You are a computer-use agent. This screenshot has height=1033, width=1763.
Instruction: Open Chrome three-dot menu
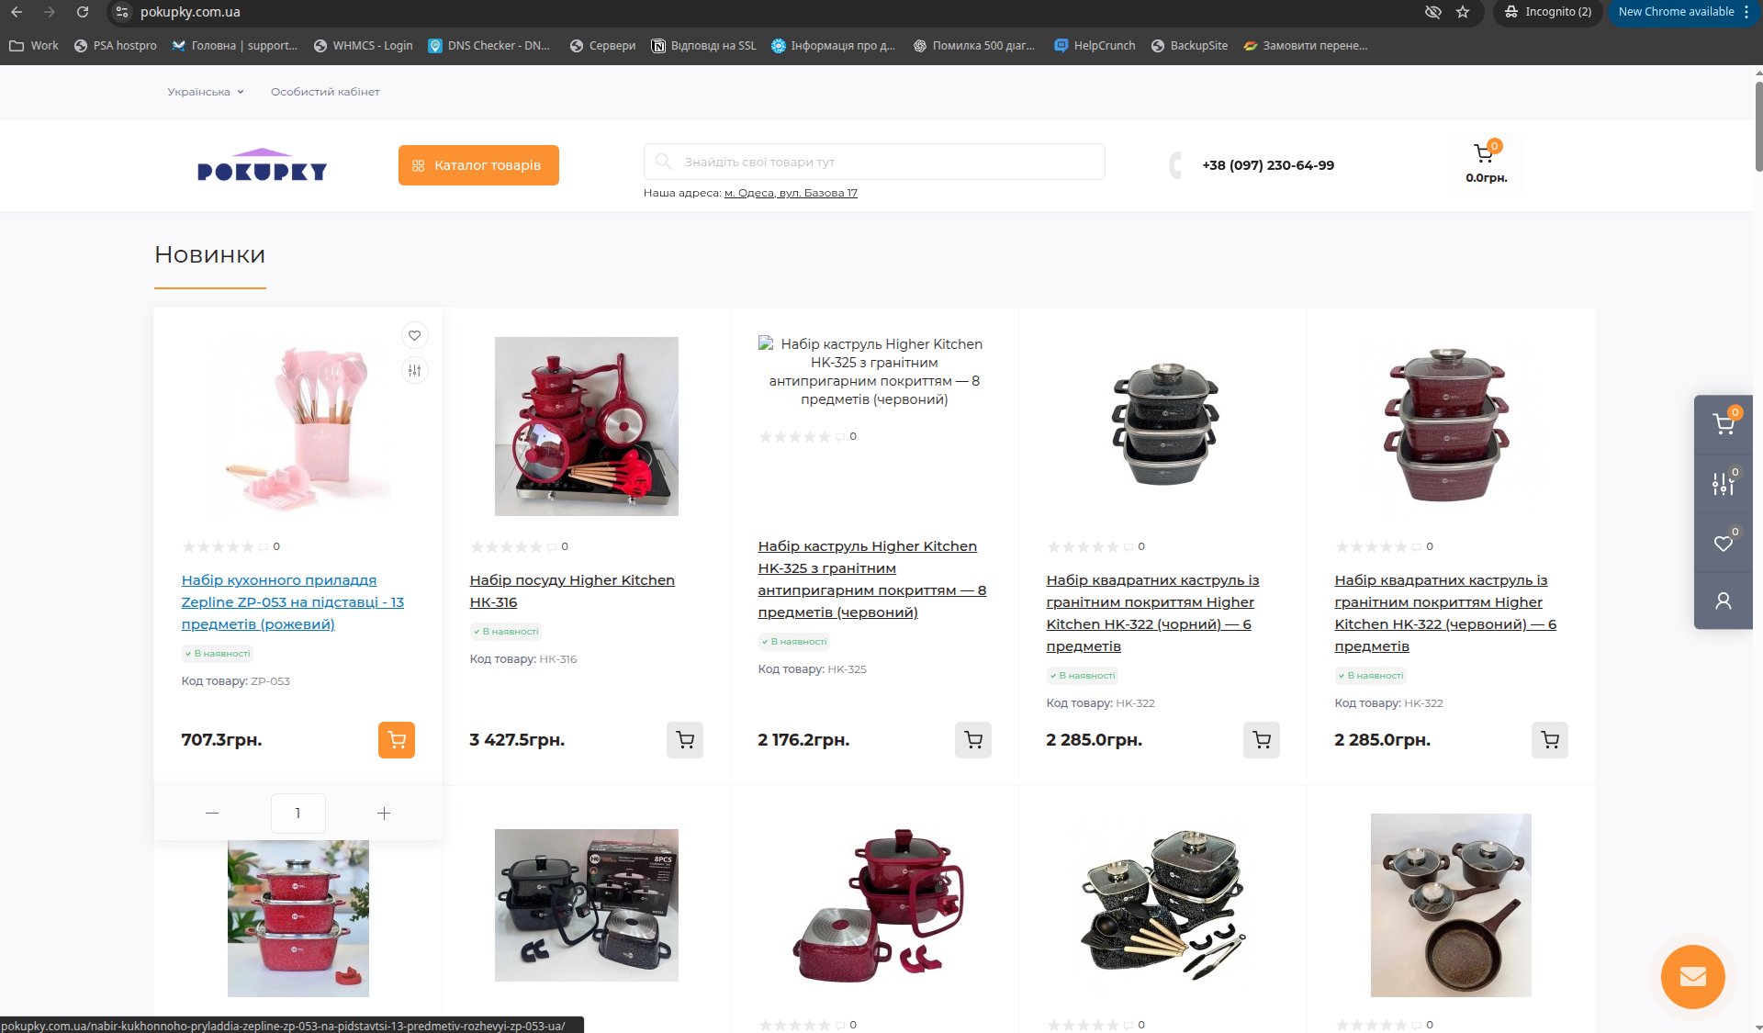point(1746,12)
